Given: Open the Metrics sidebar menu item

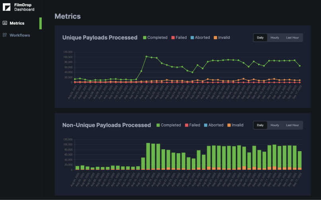Looking at the screenshot, I should [17, 23].
